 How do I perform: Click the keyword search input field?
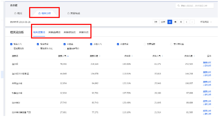(x=195, y=6)
